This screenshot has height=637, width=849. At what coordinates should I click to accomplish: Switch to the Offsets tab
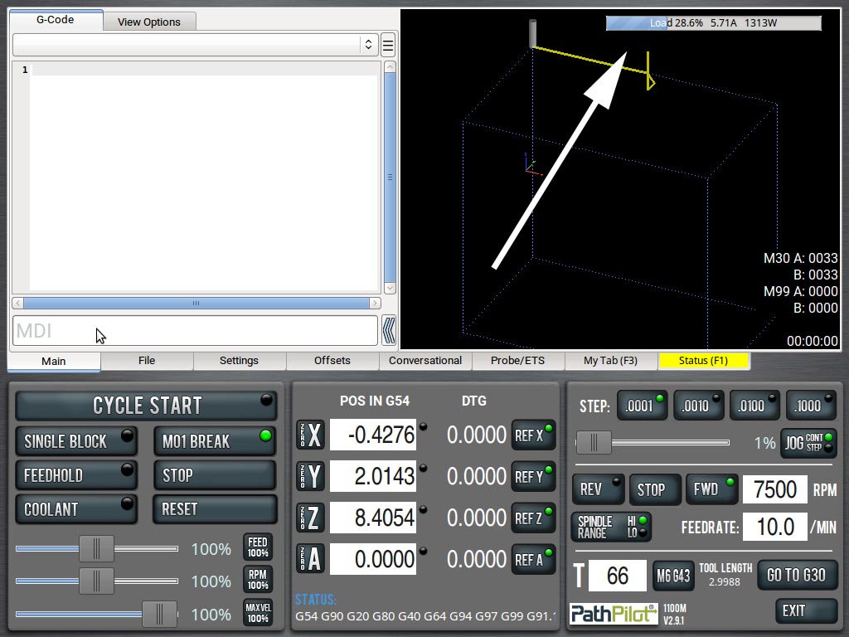[x=332, y=361]
